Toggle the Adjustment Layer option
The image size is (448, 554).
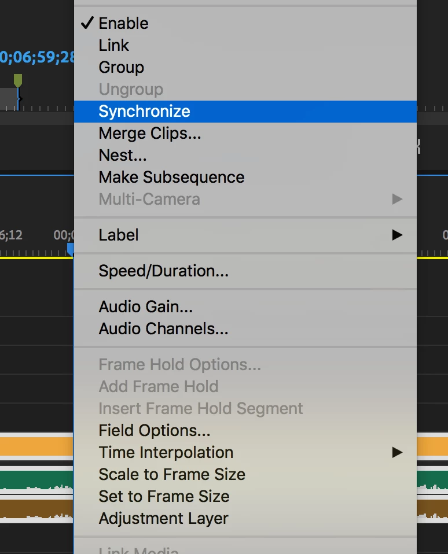(x=164, y=518)
